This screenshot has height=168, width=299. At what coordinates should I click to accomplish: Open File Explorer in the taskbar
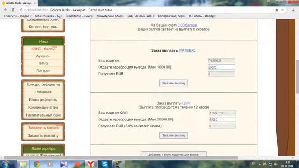23,164
